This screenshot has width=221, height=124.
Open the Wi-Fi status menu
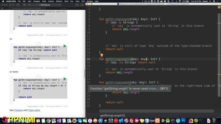click(x=180, y=1)
